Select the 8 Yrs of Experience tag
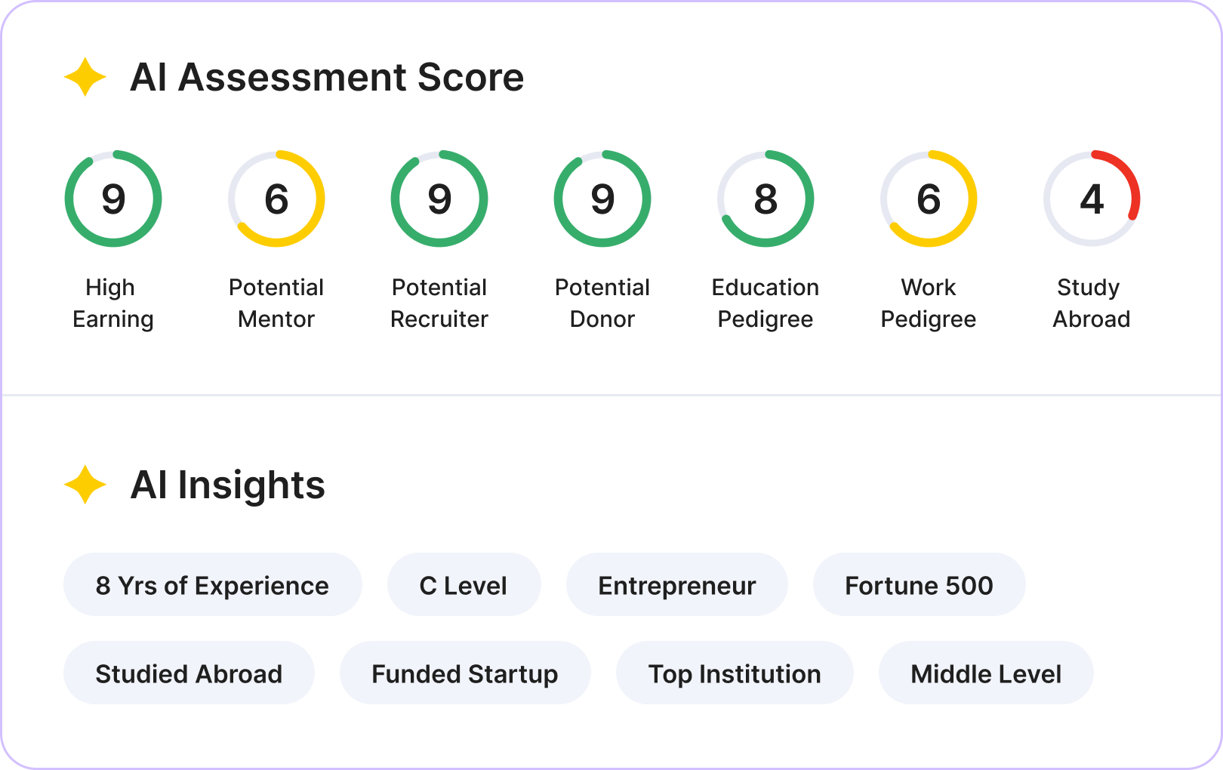This screenshot has height=770, width=1223. [x=212, y=585]
